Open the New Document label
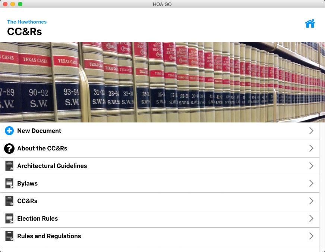Viewport: 325px width, 252px height. click(39, 131)
